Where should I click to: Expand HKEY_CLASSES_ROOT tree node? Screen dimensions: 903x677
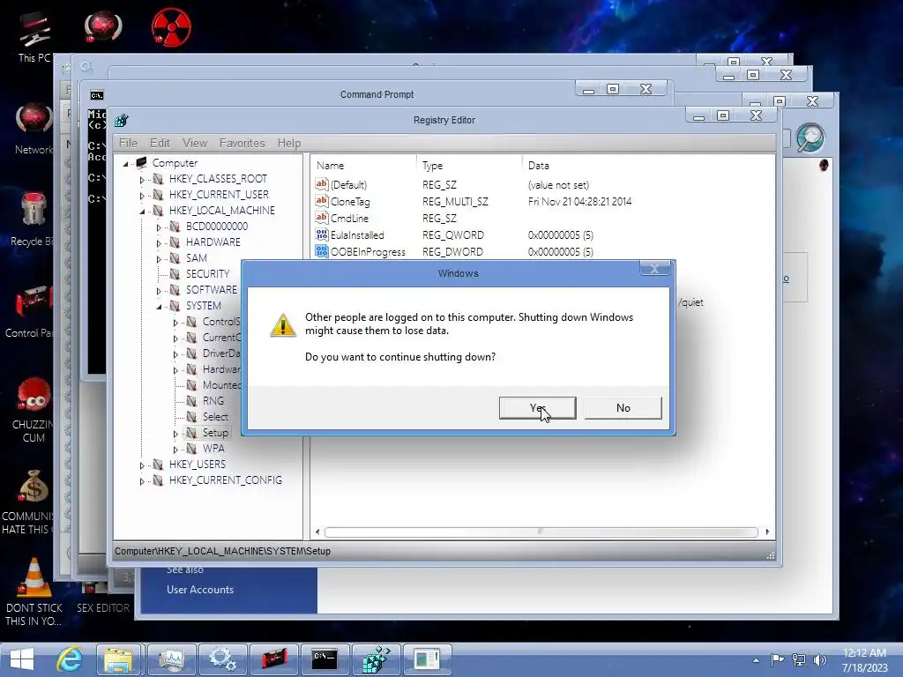tap(142, 180)
